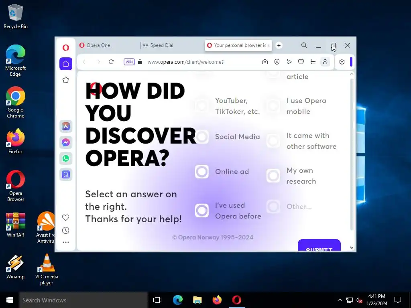Click the page vertical scrollbar thumb

coord(352,154)
